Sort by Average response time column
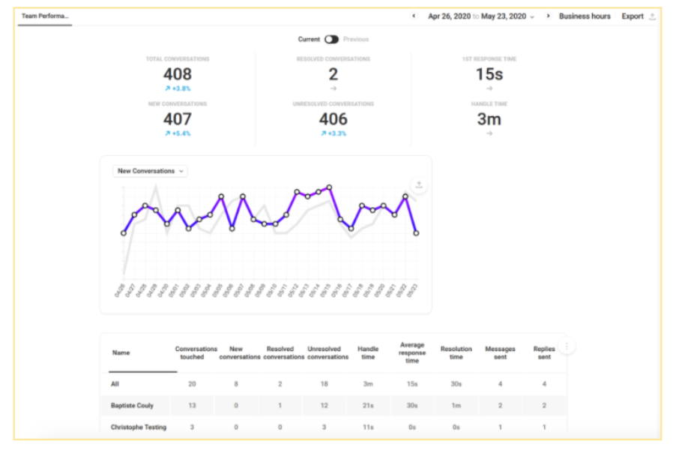Image resolution: width=682 pixels, height=456 pixels. [412, 352]
